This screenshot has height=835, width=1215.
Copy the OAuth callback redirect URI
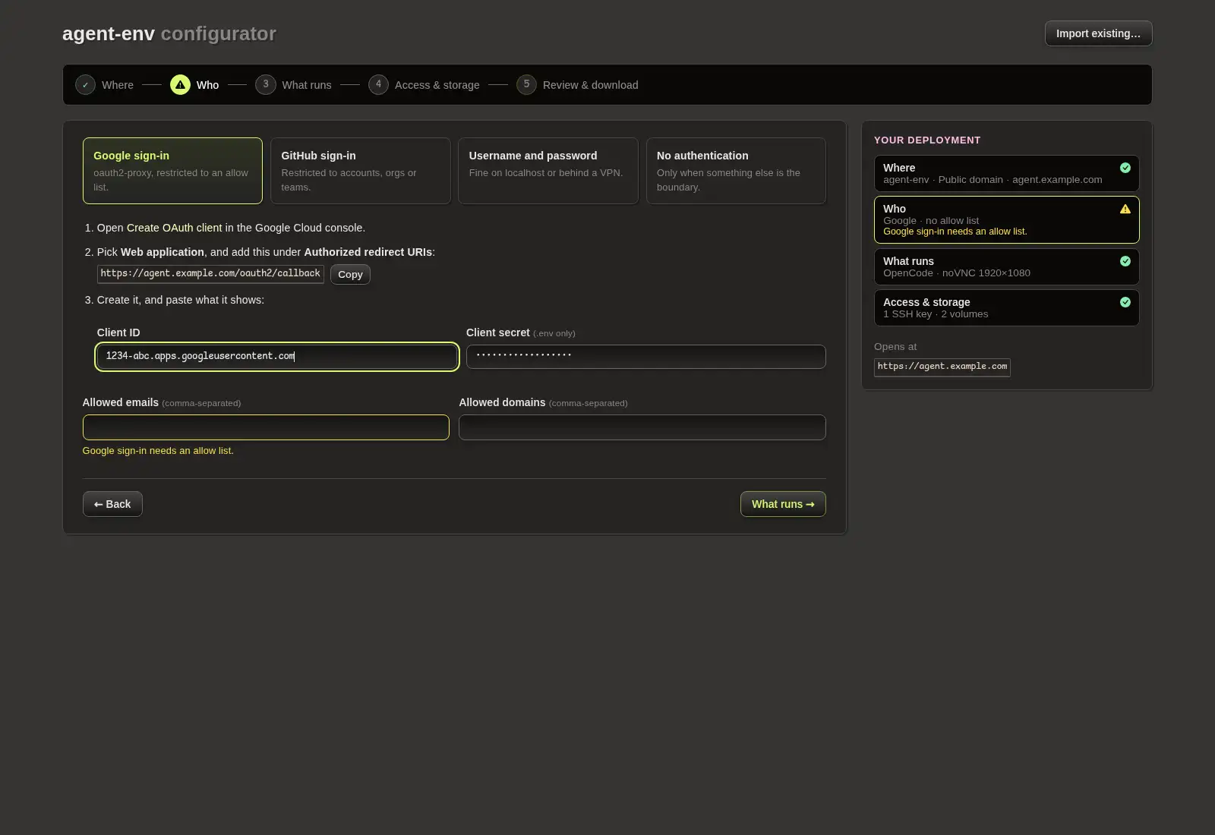click(x=350, y=275)
